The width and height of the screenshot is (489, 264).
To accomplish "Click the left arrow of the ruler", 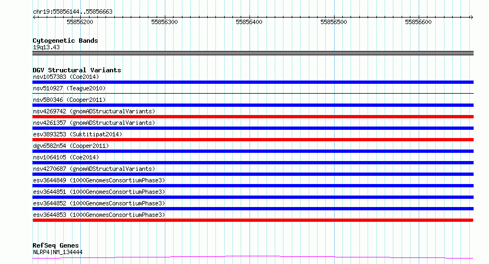I will 34,18.
